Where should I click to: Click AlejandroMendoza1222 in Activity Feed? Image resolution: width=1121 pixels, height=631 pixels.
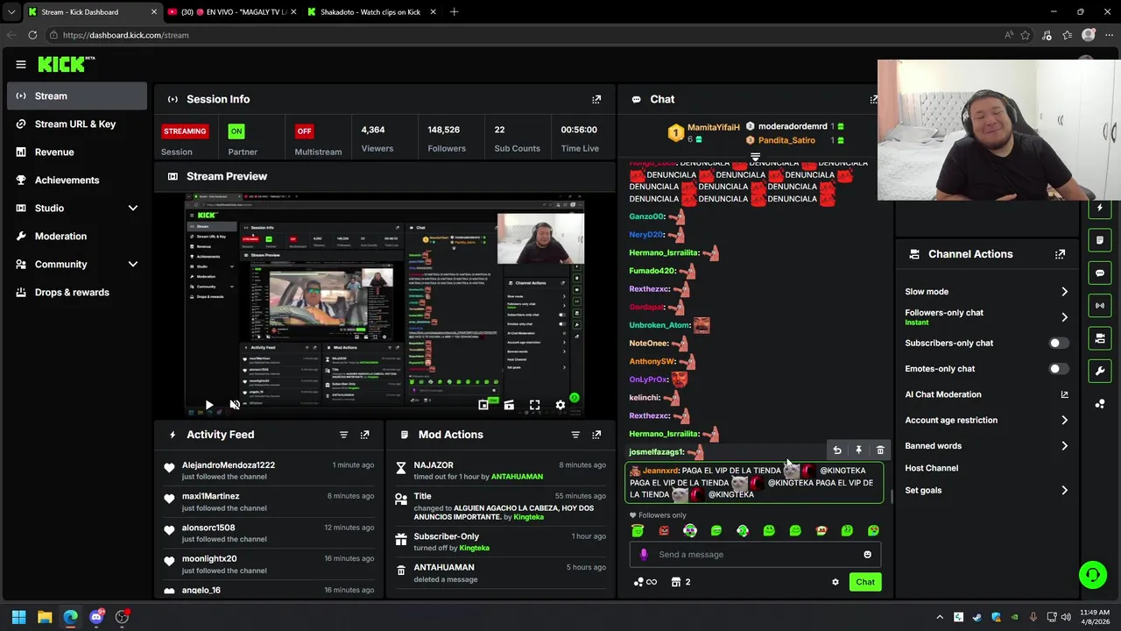[229, 465]
